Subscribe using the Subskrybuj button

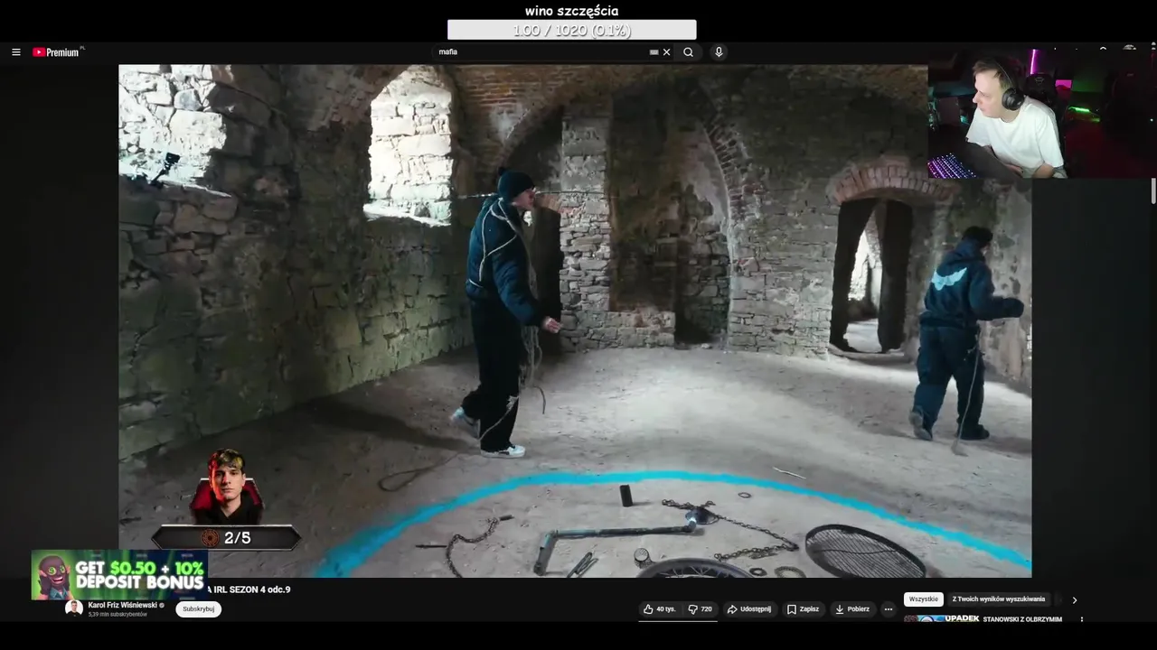pos(199,609)
